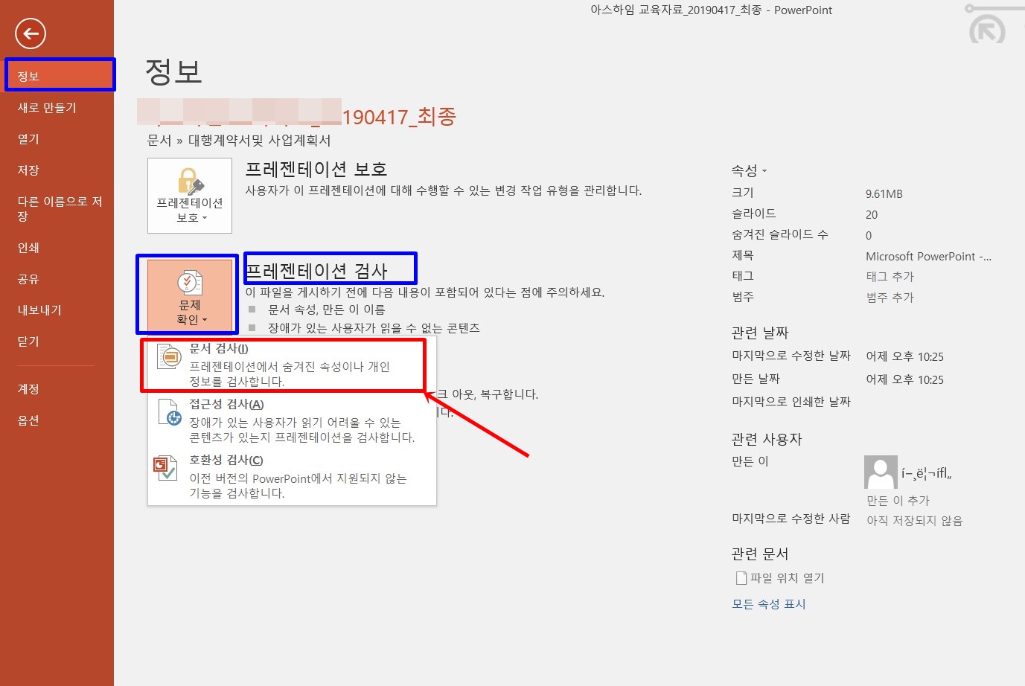Expand the 문제 확인 dropdown button
Viewport: 1025px width, 686px height.
(190, 295)
